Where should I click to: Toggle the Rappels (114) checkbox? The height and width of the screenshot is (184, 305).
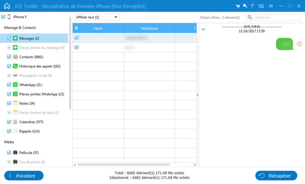tap(9, 131)
